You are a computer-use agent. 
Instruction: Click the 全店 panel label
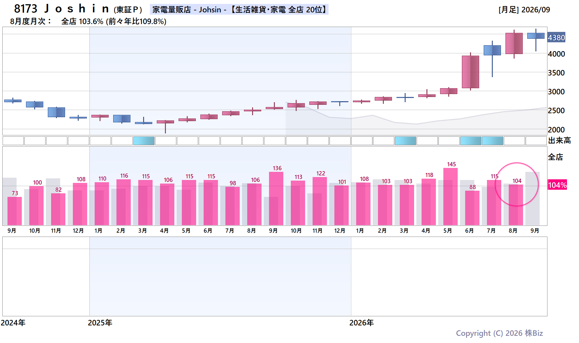(556, 157)
